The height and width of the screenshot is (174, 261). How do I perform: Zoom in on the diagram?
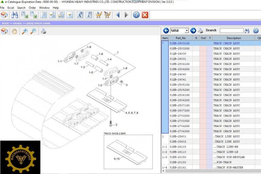click(24, 31)
